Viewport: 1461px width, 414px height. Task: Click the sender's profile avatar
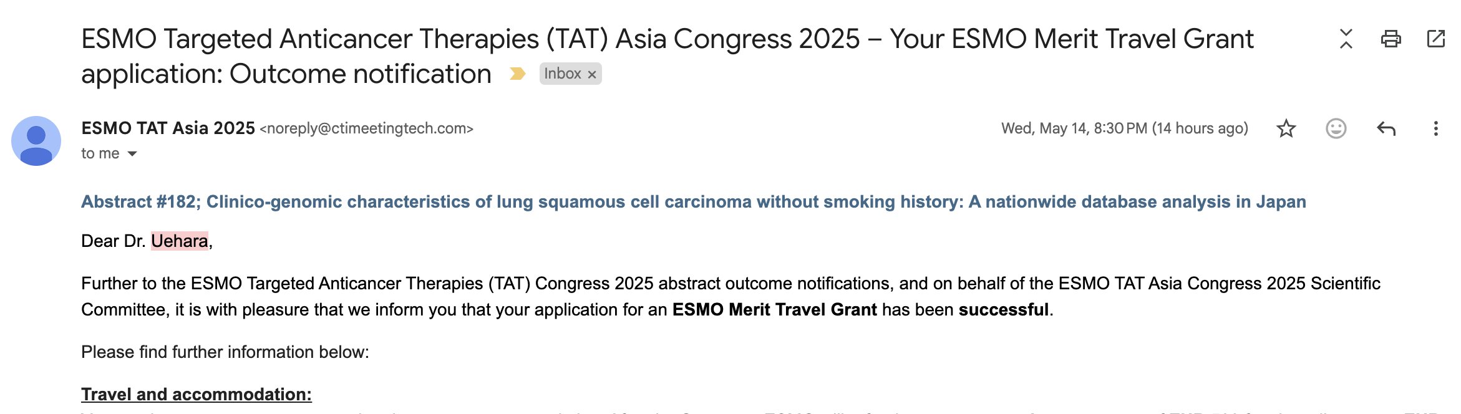click(x=36, y=141)
